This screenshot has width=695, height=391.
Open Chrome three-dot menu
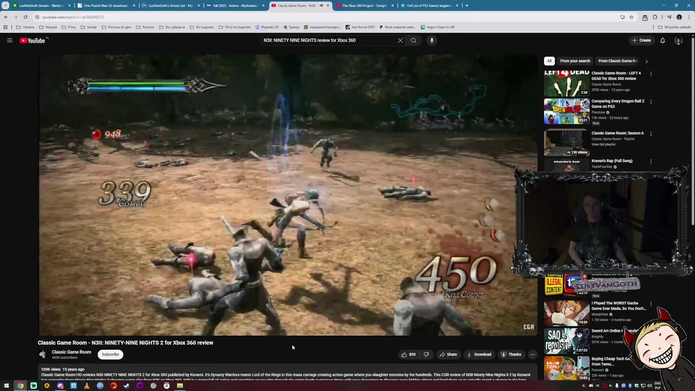click(689, 17)
